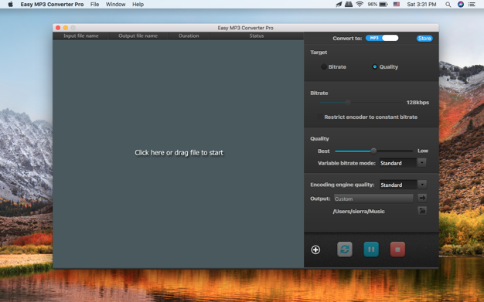Click the Quality slider handle

[x=373, y=151]
